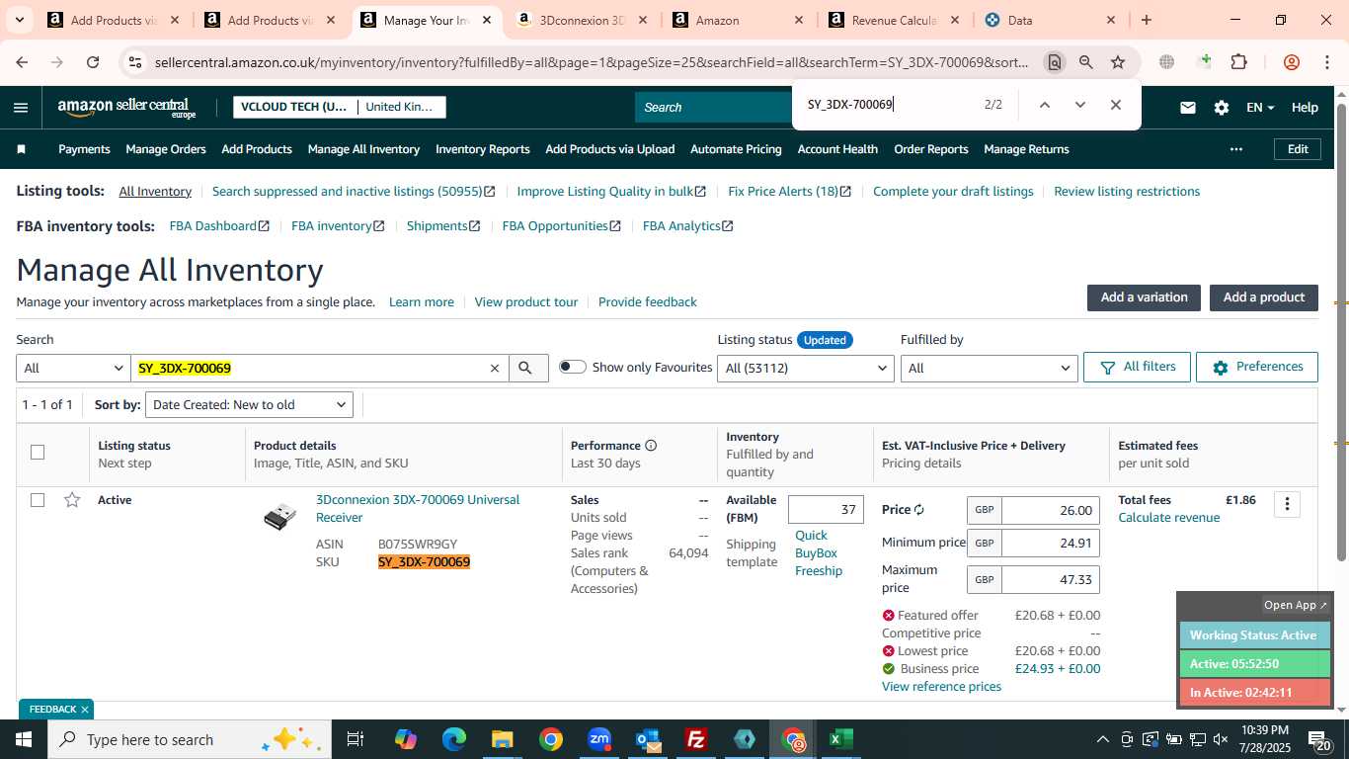Image resolution: width=1349 pixels, height=759 pixels.
Task: Click the price refresh icon
Action: click(918, 510)
